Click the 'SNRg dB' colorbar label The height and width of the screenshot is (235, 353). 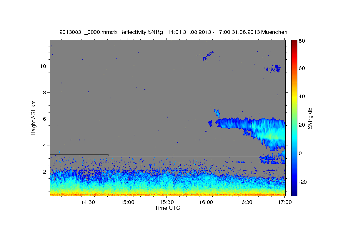point(310,118)
